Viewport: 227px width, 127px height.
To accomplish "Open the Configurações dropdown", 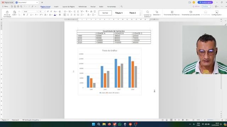I will [217, 13].
